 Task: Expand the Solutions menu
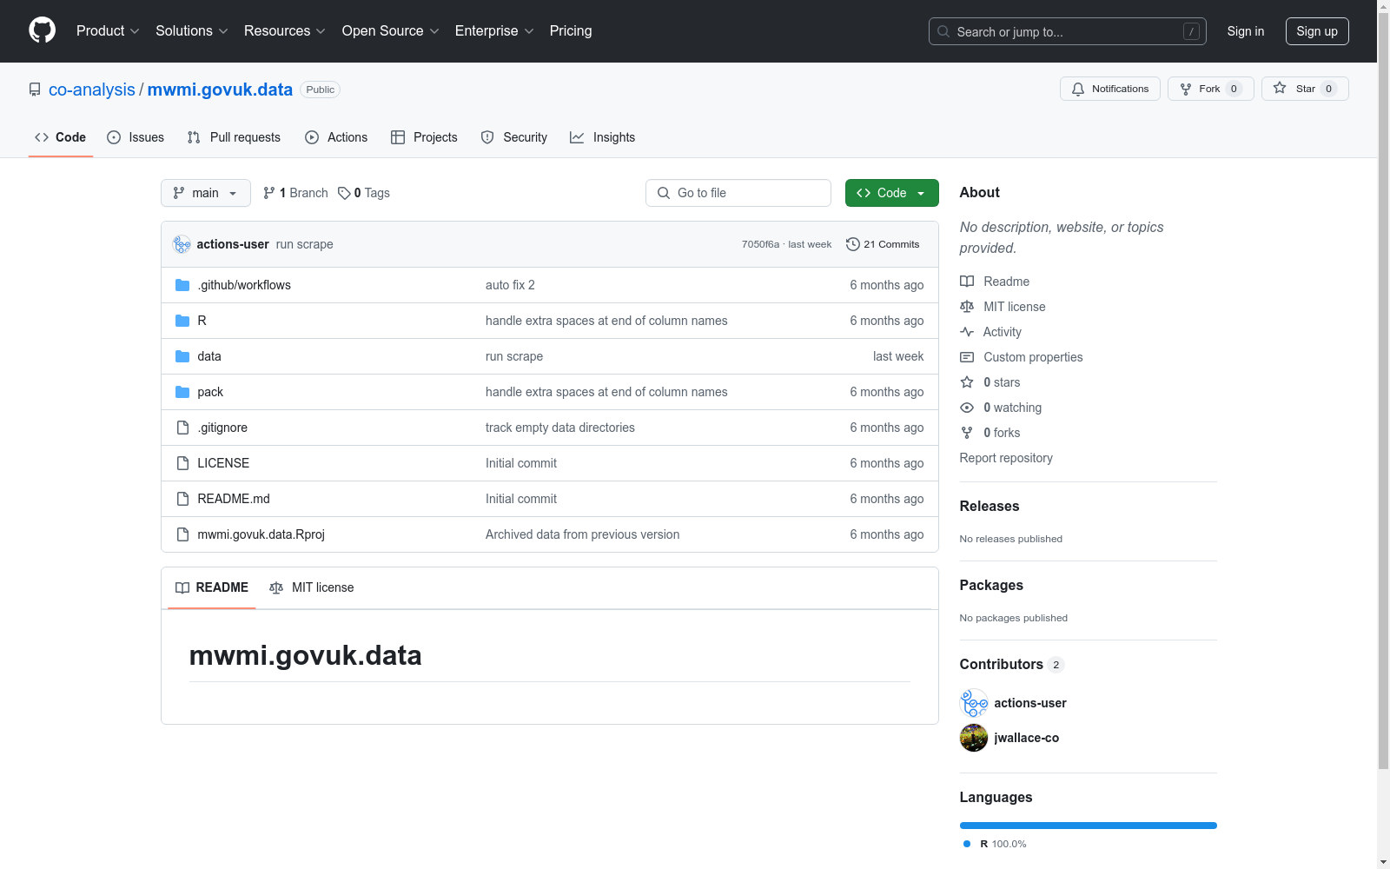pos(191,31)
